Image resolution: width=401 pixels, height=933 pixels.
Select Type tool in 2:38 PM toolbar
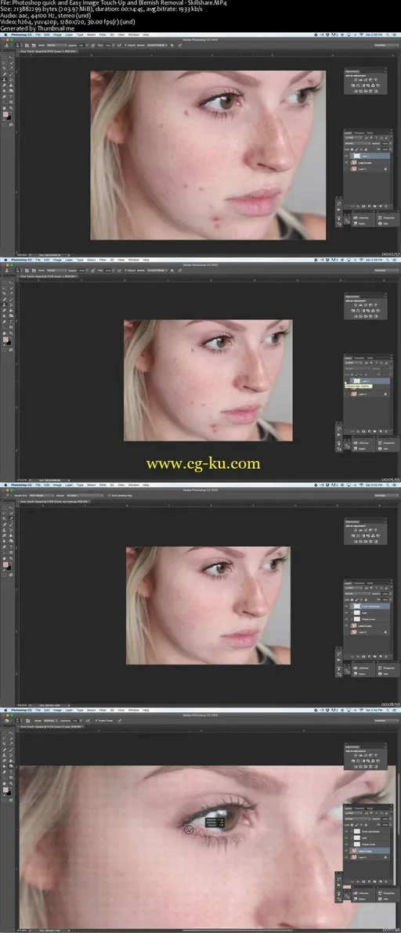[10, 96]
